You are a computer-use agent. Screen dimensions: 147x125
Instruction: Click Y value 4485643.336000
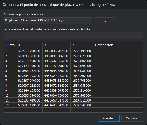coord(56,71)
